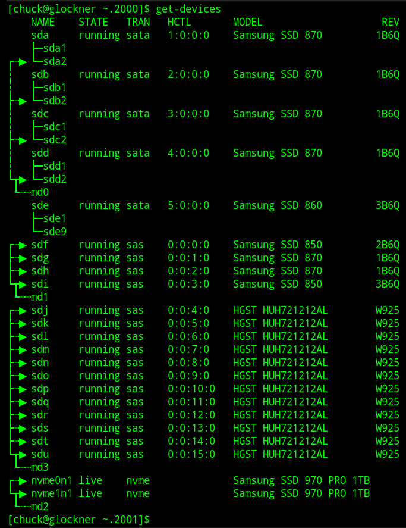
Task: Click device name nvme1n1
Action: pyautogui.click(x=52, y=493)
